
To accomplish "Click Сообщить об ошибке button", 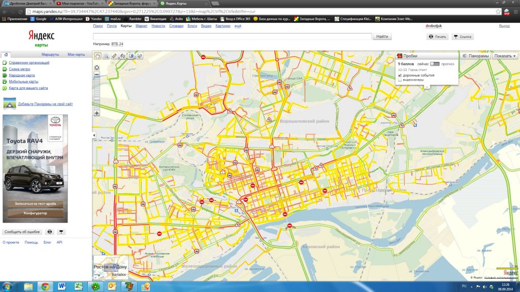I will 22,232.
